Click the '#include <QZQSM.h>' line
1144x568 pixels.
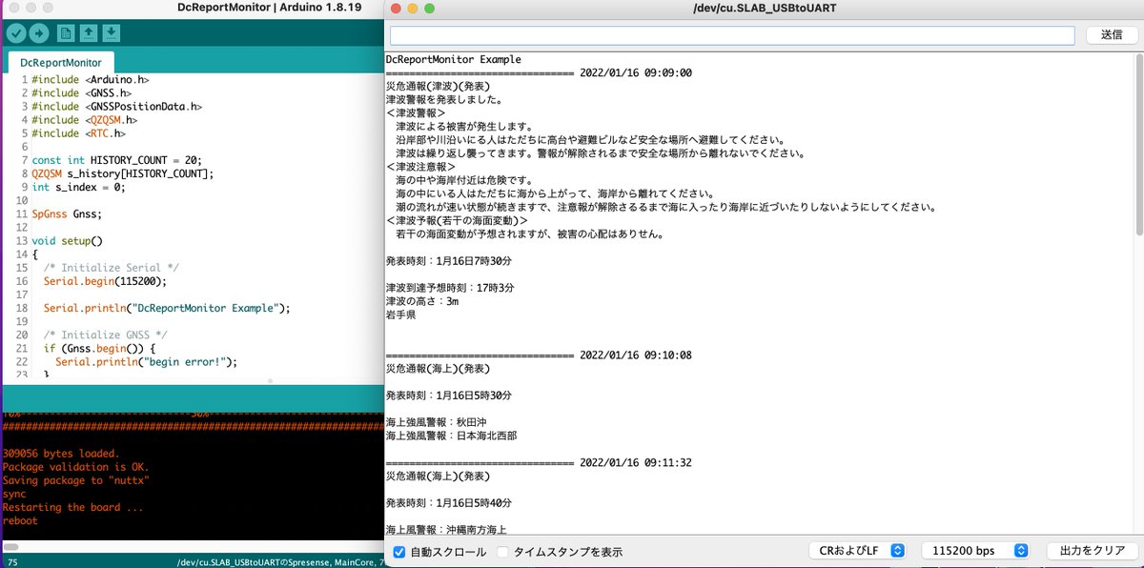84,120
